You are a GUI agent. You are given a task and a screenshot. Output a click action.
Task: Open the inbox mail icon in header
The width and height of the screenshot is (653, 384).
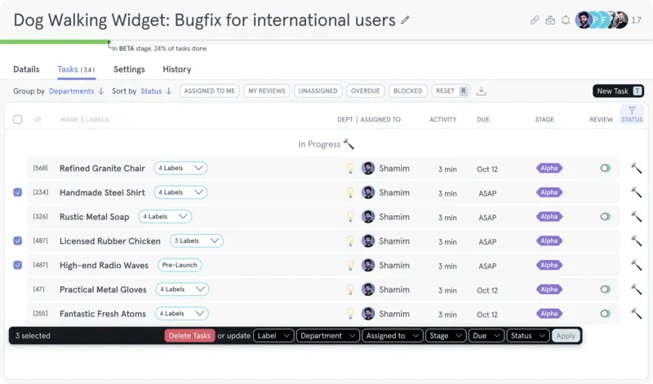tap(550, 20)
